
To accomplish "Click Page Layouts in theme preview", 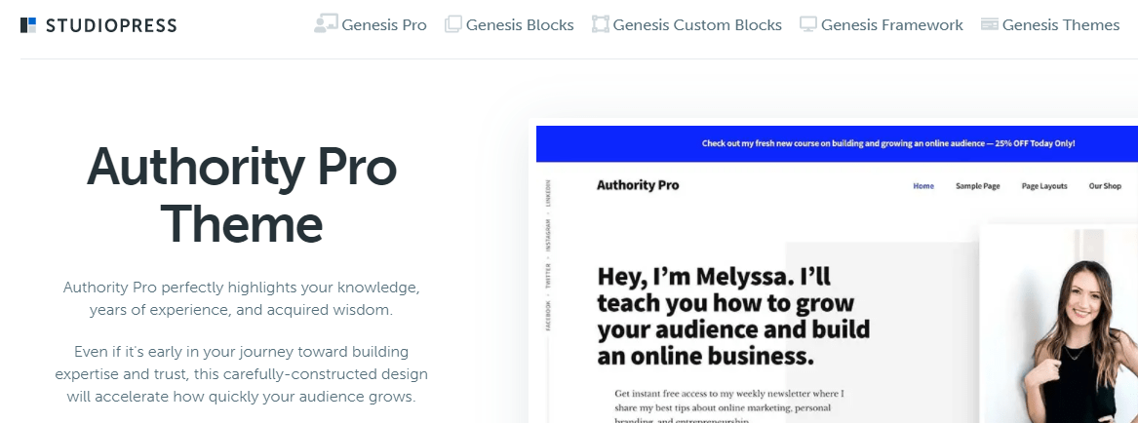I will [x=1044, y=186].
